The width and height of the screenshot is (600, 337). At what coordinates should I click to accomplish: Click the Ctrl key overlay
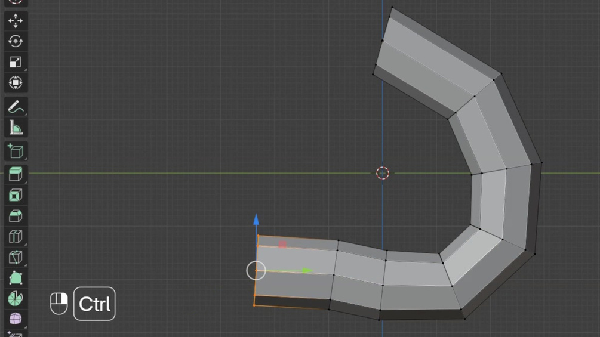(x=94, y=304)
